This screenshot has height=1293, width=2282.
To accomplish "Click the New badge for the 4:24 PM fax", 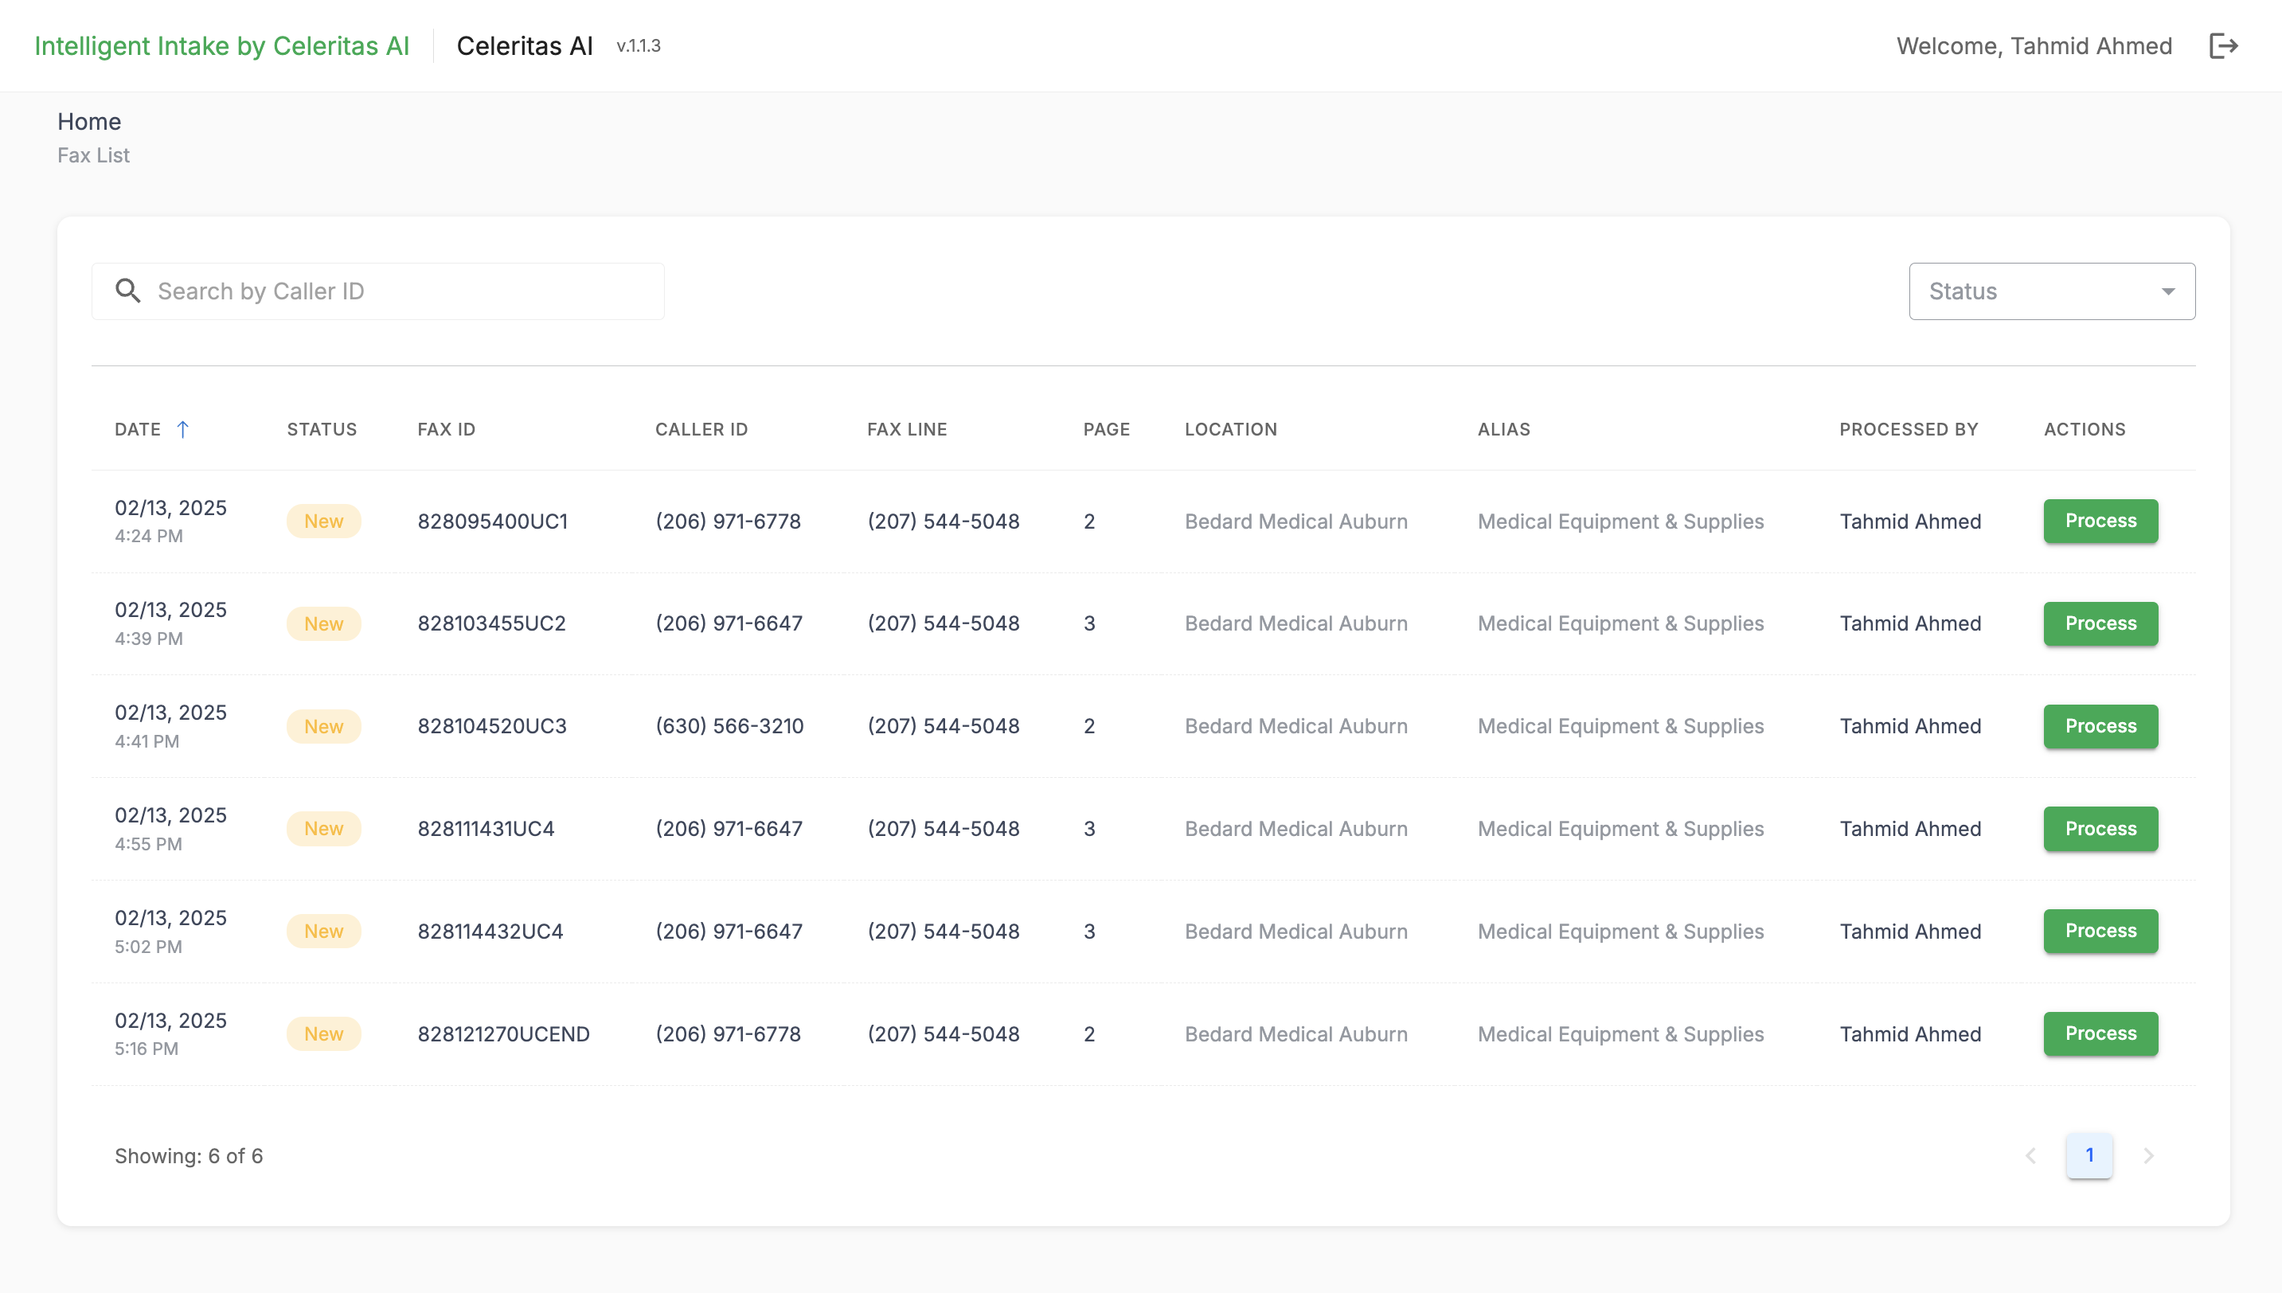I will click(x=323, y=521).
